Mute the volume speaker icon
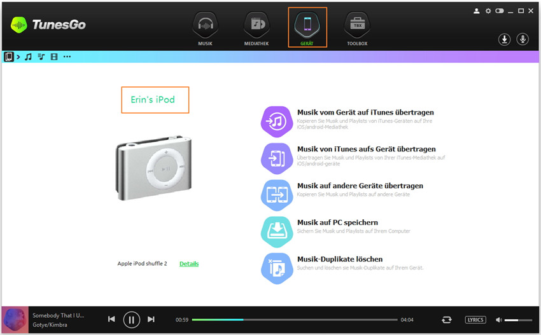Image resolution: width=541 pixels, height=335 pixels. click(498, 320)
